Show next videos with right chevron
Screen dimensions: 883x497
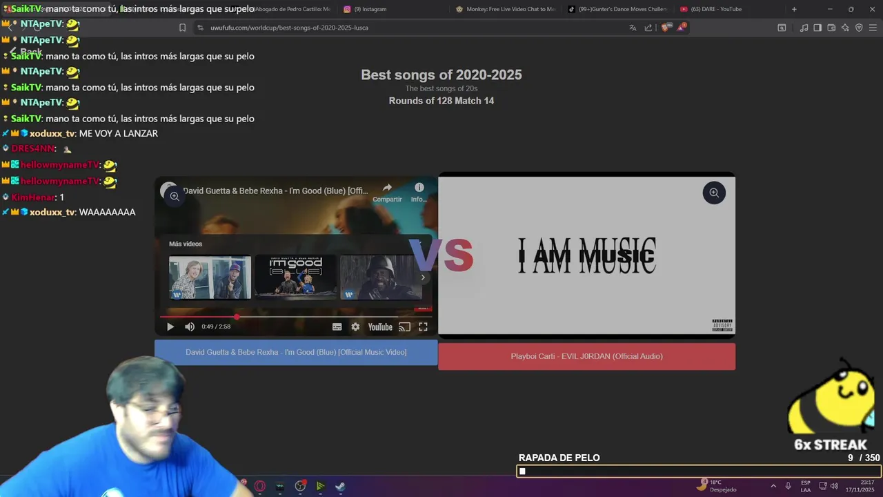click(423, 277)
